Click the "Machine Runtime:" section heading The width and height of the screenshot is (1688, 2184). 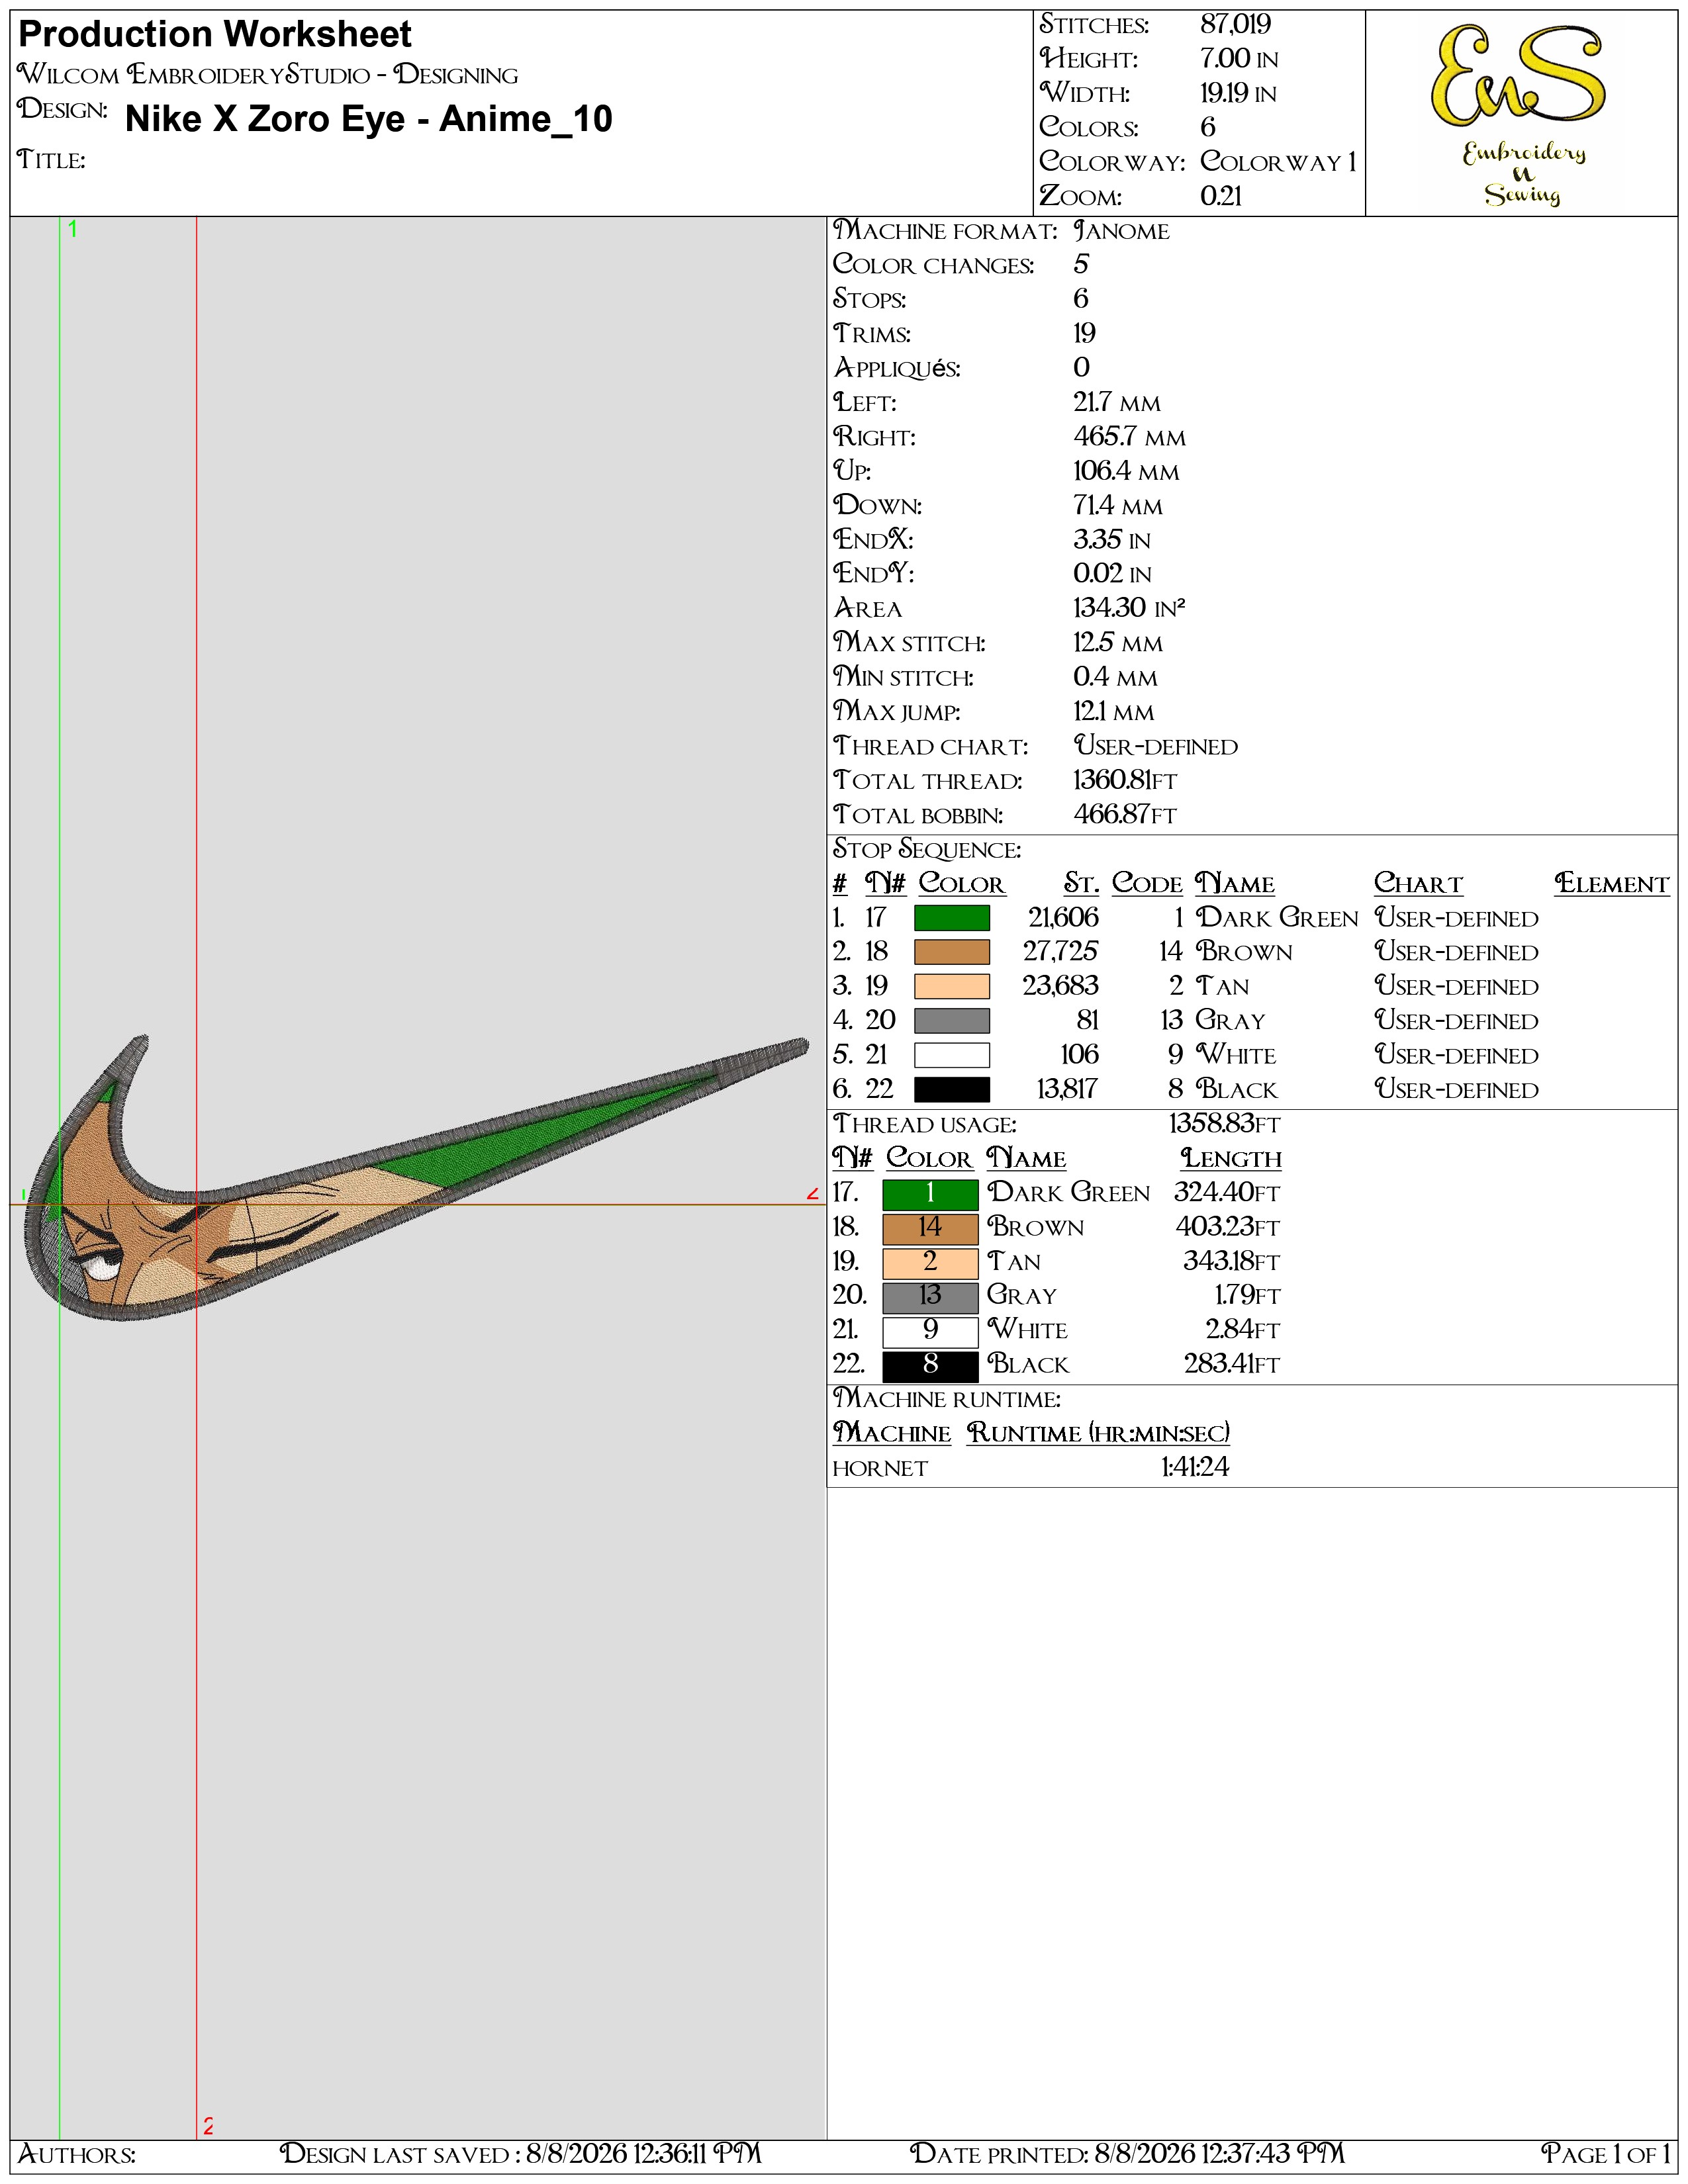point(947,1399)
